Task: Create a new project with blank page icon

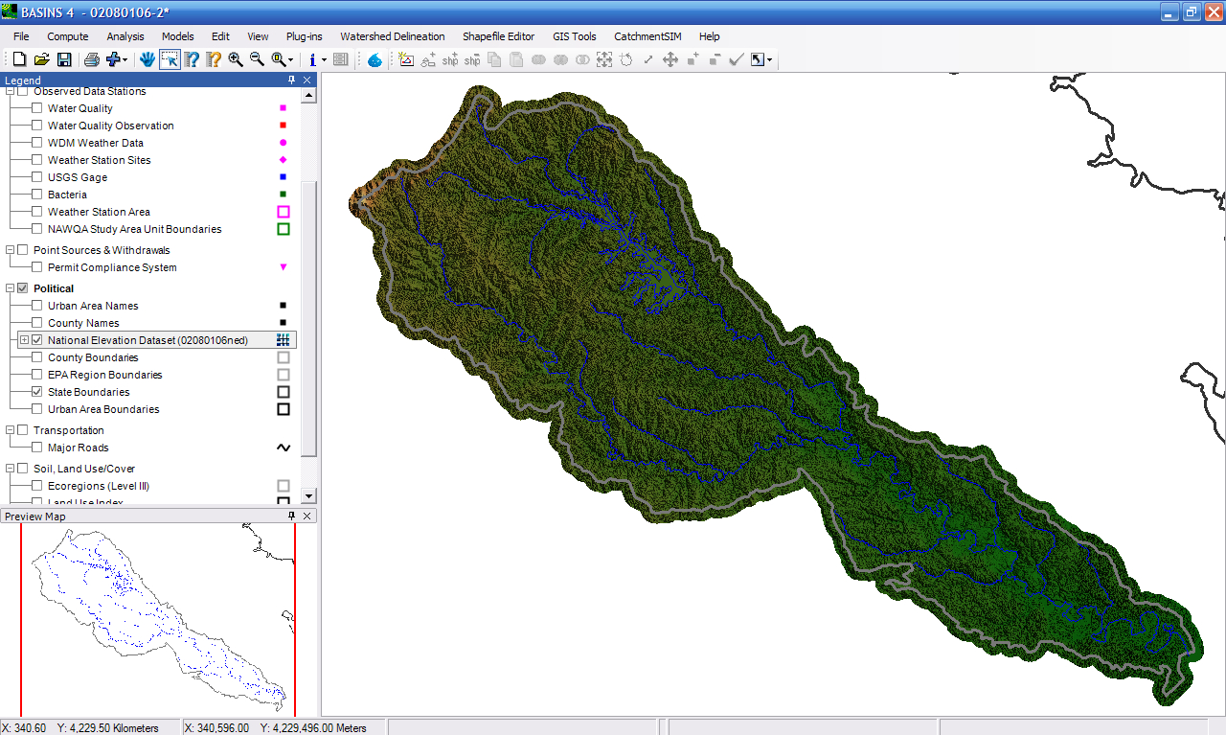Action: point(19,59)
